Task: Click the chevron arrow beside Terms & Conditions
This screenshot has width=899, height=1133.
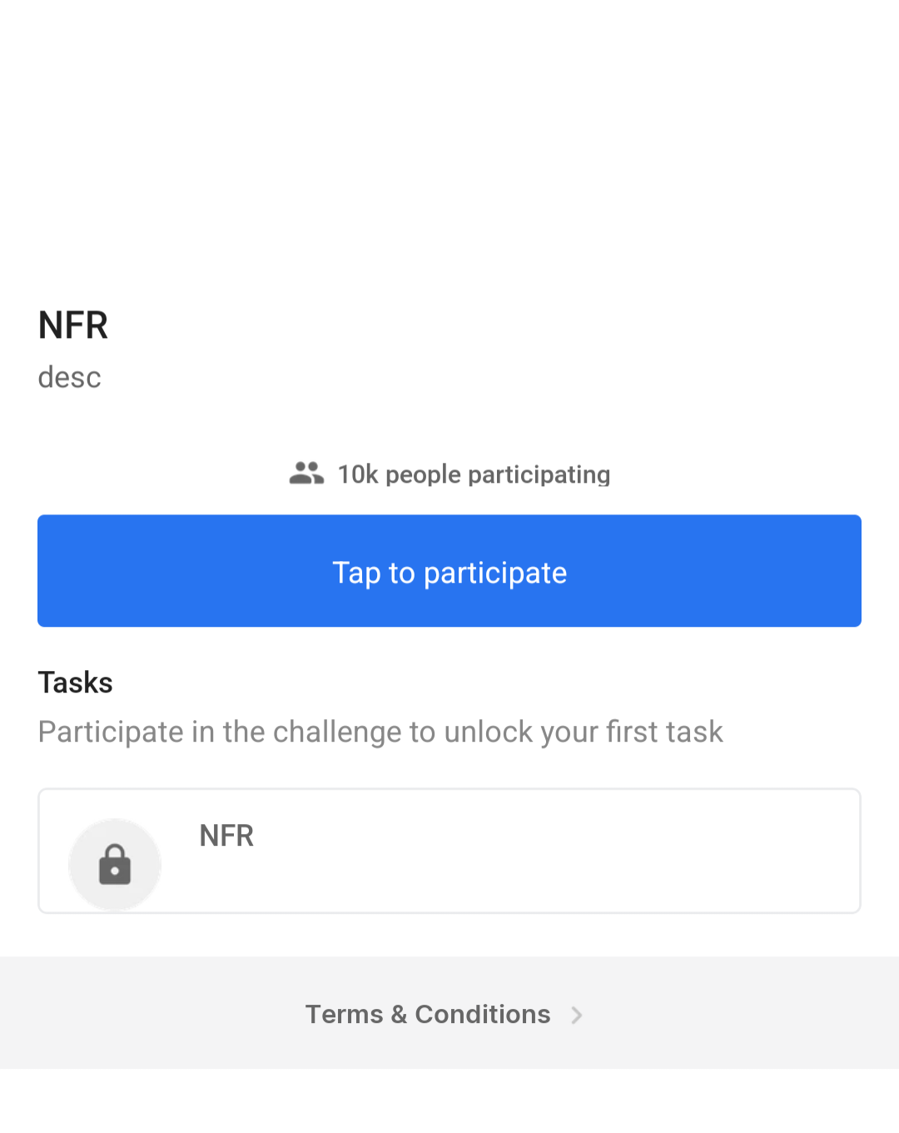Action: [x=576, y=1015]
